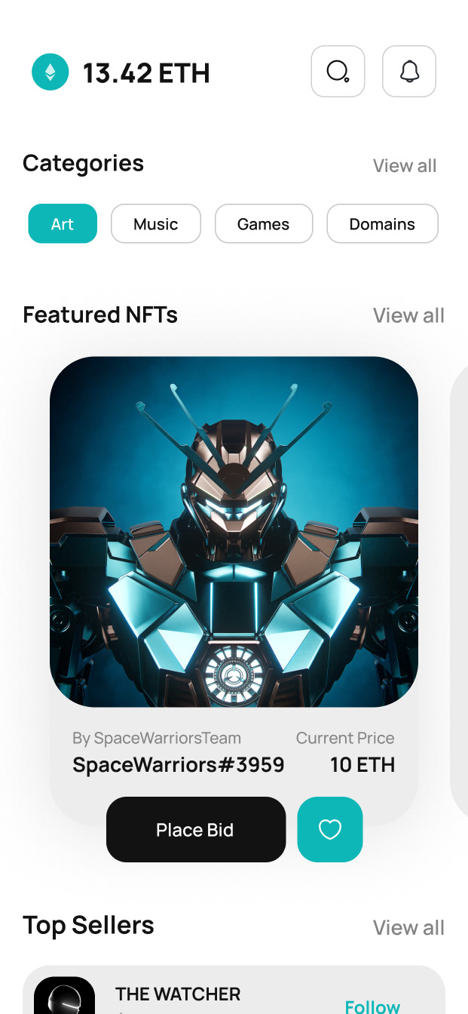This screenshot has width=468, height=1014.
Task: Tap the 13.42 ETH balance
Action: click(146, 73)
